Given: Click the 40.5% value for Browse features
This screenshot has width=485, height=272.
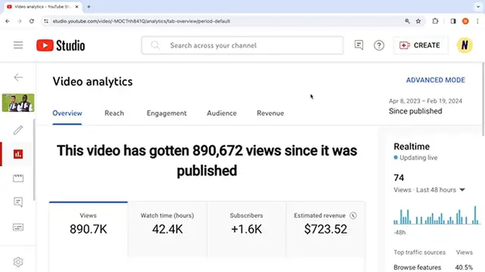Looking at the screenshot, I should [x=464, y=267].
